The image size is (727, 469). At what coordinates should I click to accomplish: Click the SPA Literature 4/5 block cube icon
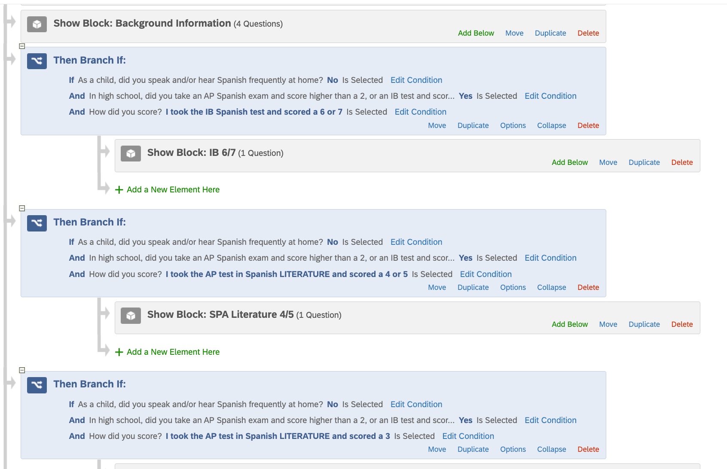[x=131, y=315]
